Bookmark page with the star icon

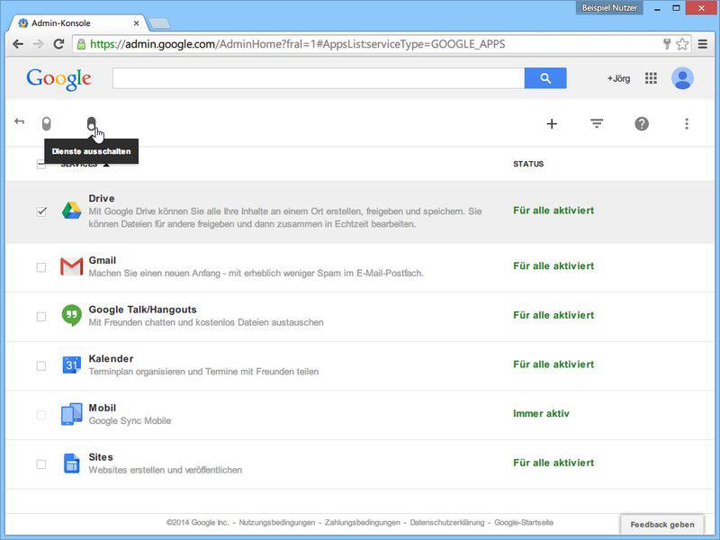click(x=682, y=44)
